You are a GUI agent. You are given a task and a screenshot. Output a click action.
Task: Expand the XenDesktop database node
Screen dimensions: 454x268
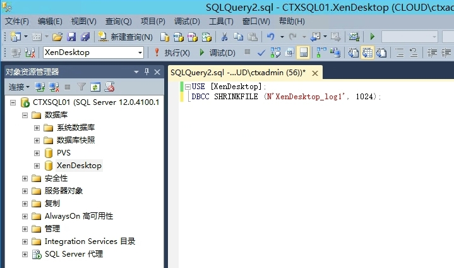[x=37, y=166]
